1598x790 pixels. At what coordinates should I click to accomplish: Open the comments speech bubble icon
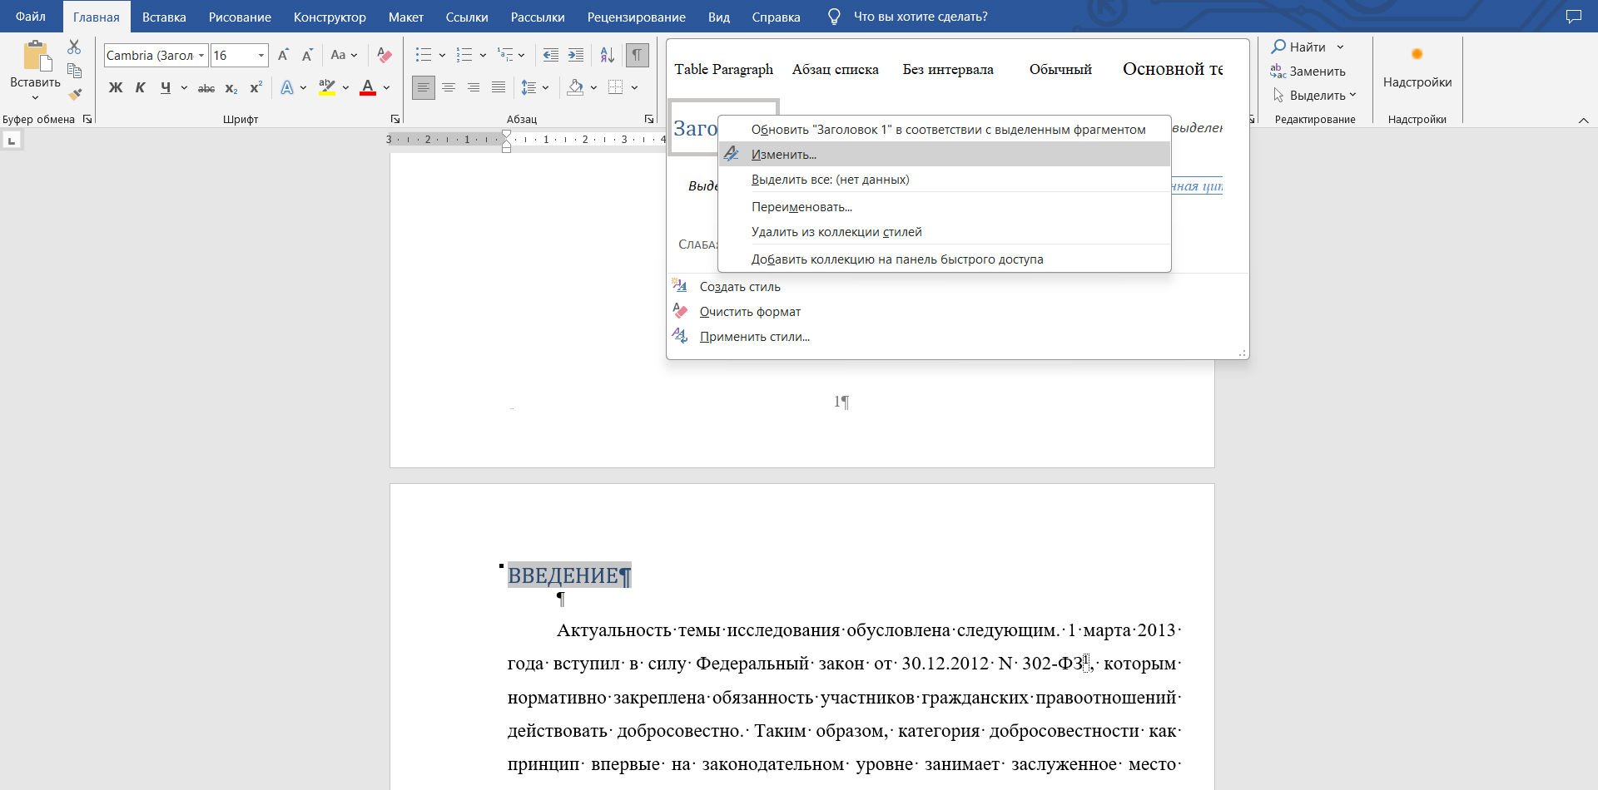(x=1573, y=17)
